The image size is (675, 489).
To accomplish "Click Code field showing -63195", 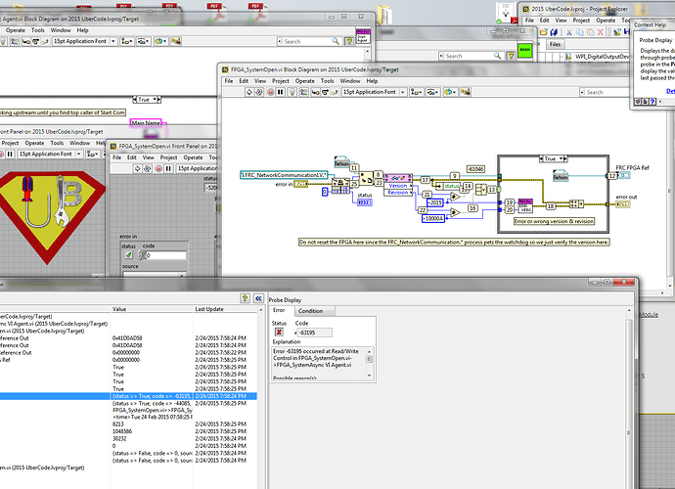I will tap(314, 333).
